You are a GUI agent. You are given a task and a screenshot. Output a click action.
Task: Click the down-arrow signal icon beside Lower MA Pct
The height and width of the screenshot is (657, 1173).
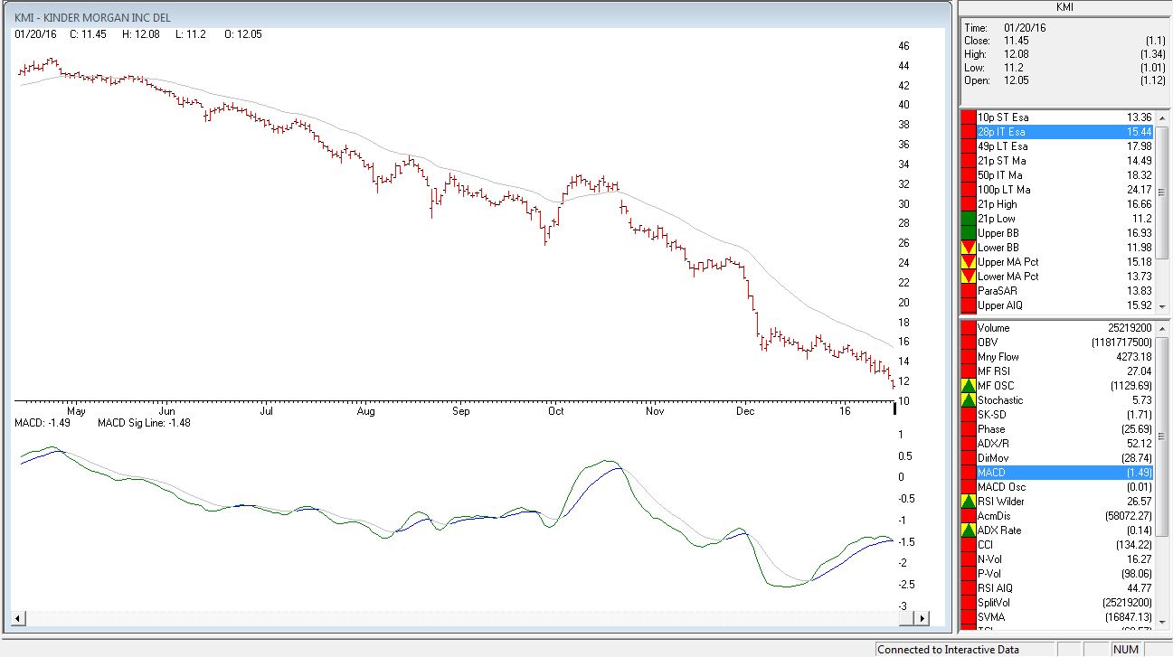pos(969,277)
